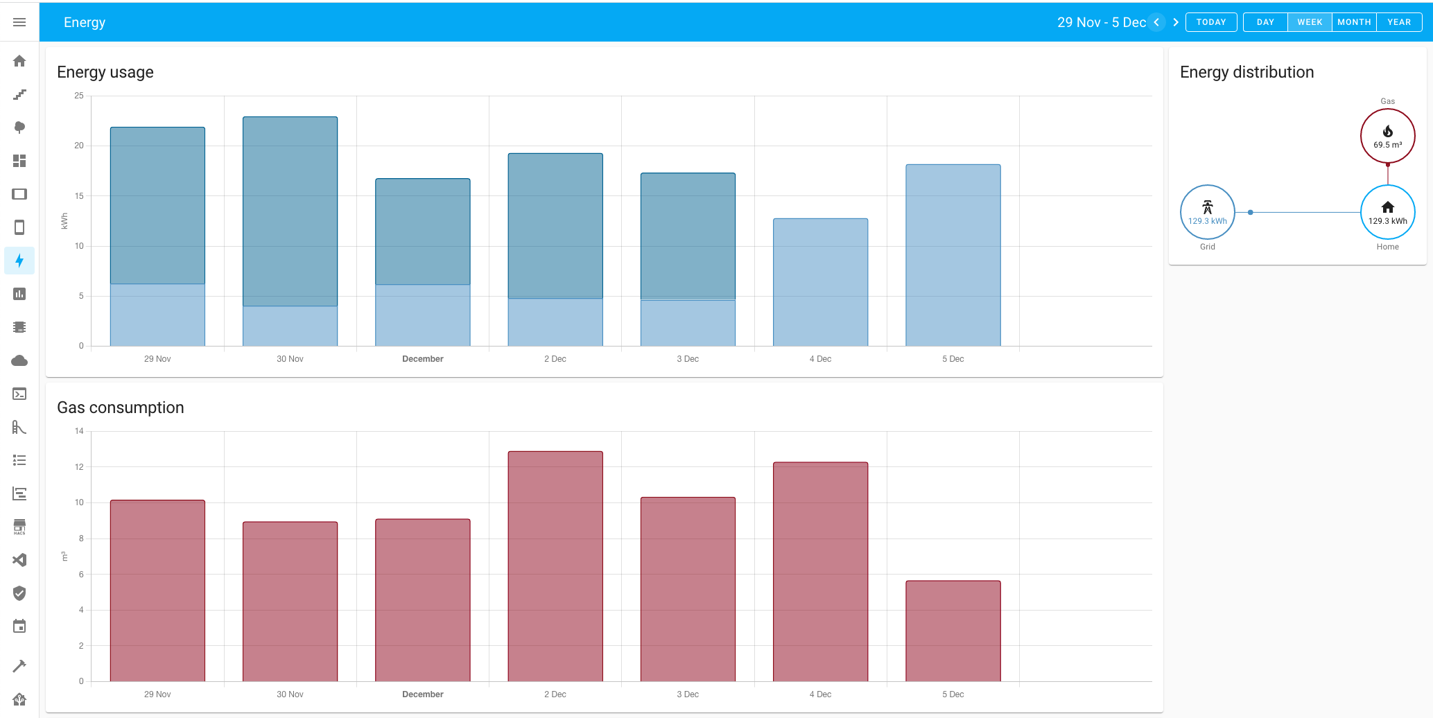The height and width of the screenshot is (718, 1433).
Task: Click the Grid transmission tower circle
Action: [x=1208, y=212]
